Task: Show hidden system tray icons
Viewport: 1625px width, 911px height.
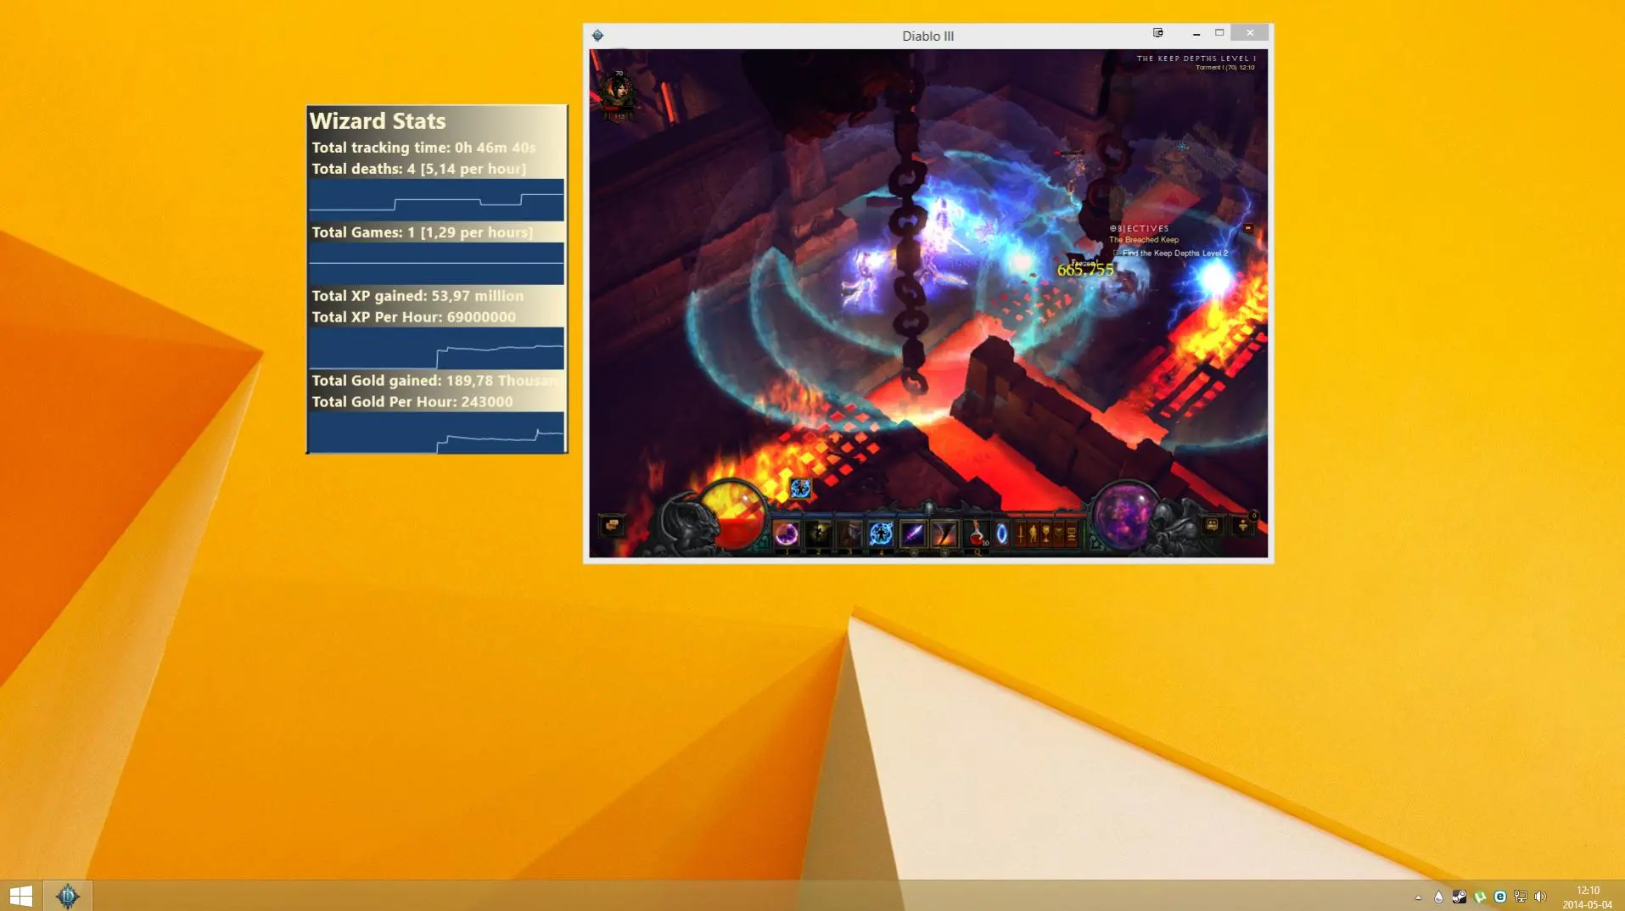Action: coord(1418,897)
